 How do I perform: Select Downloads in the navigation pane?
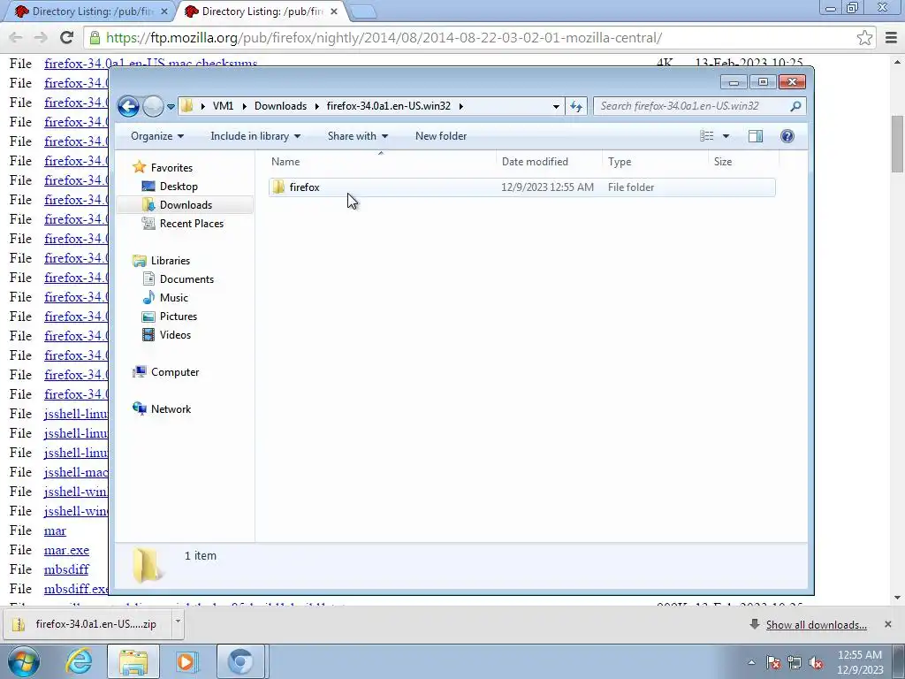point(186,205)
